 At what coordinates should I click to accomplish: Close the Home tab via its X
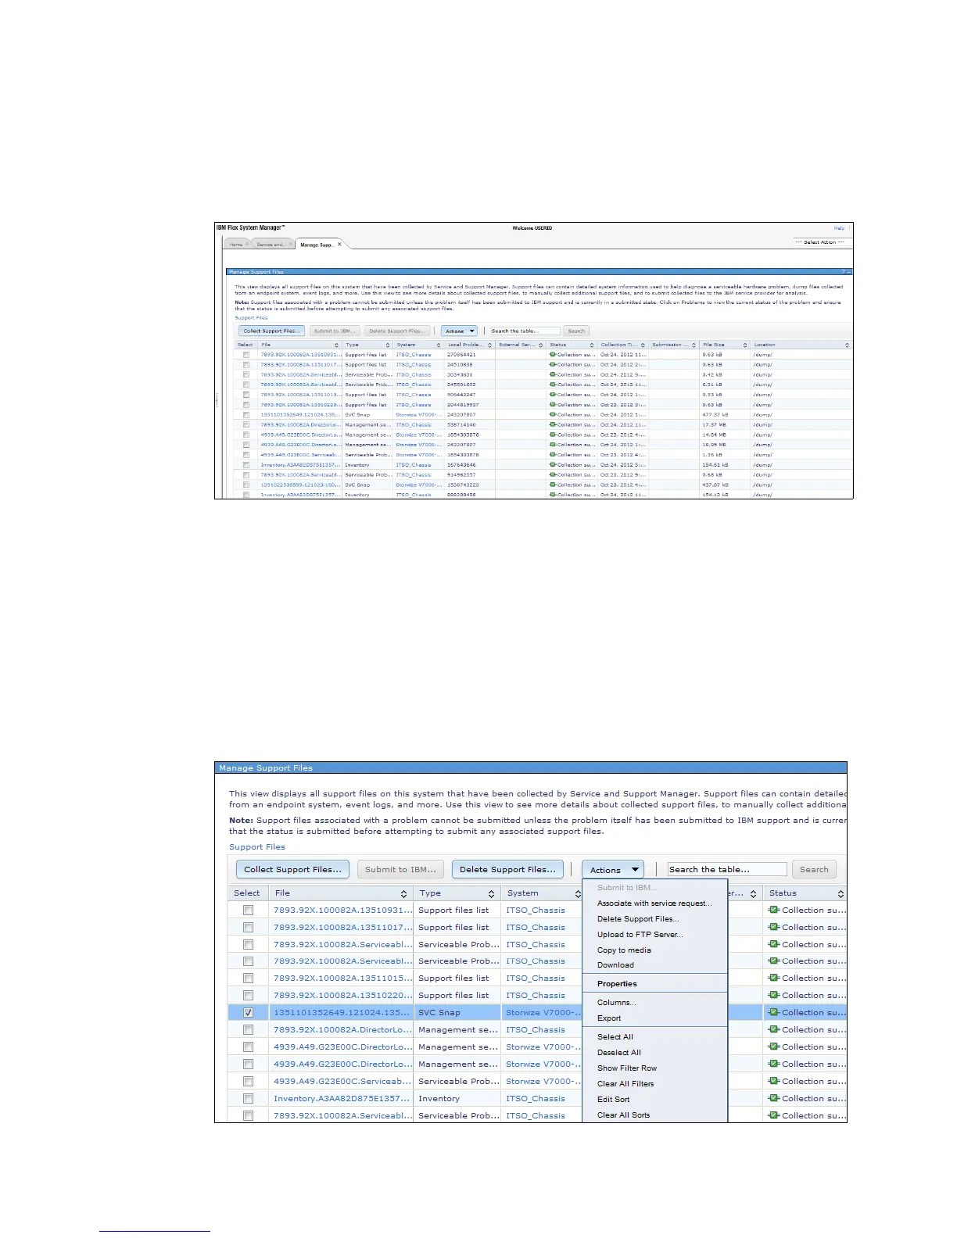(x=247, y=244)
